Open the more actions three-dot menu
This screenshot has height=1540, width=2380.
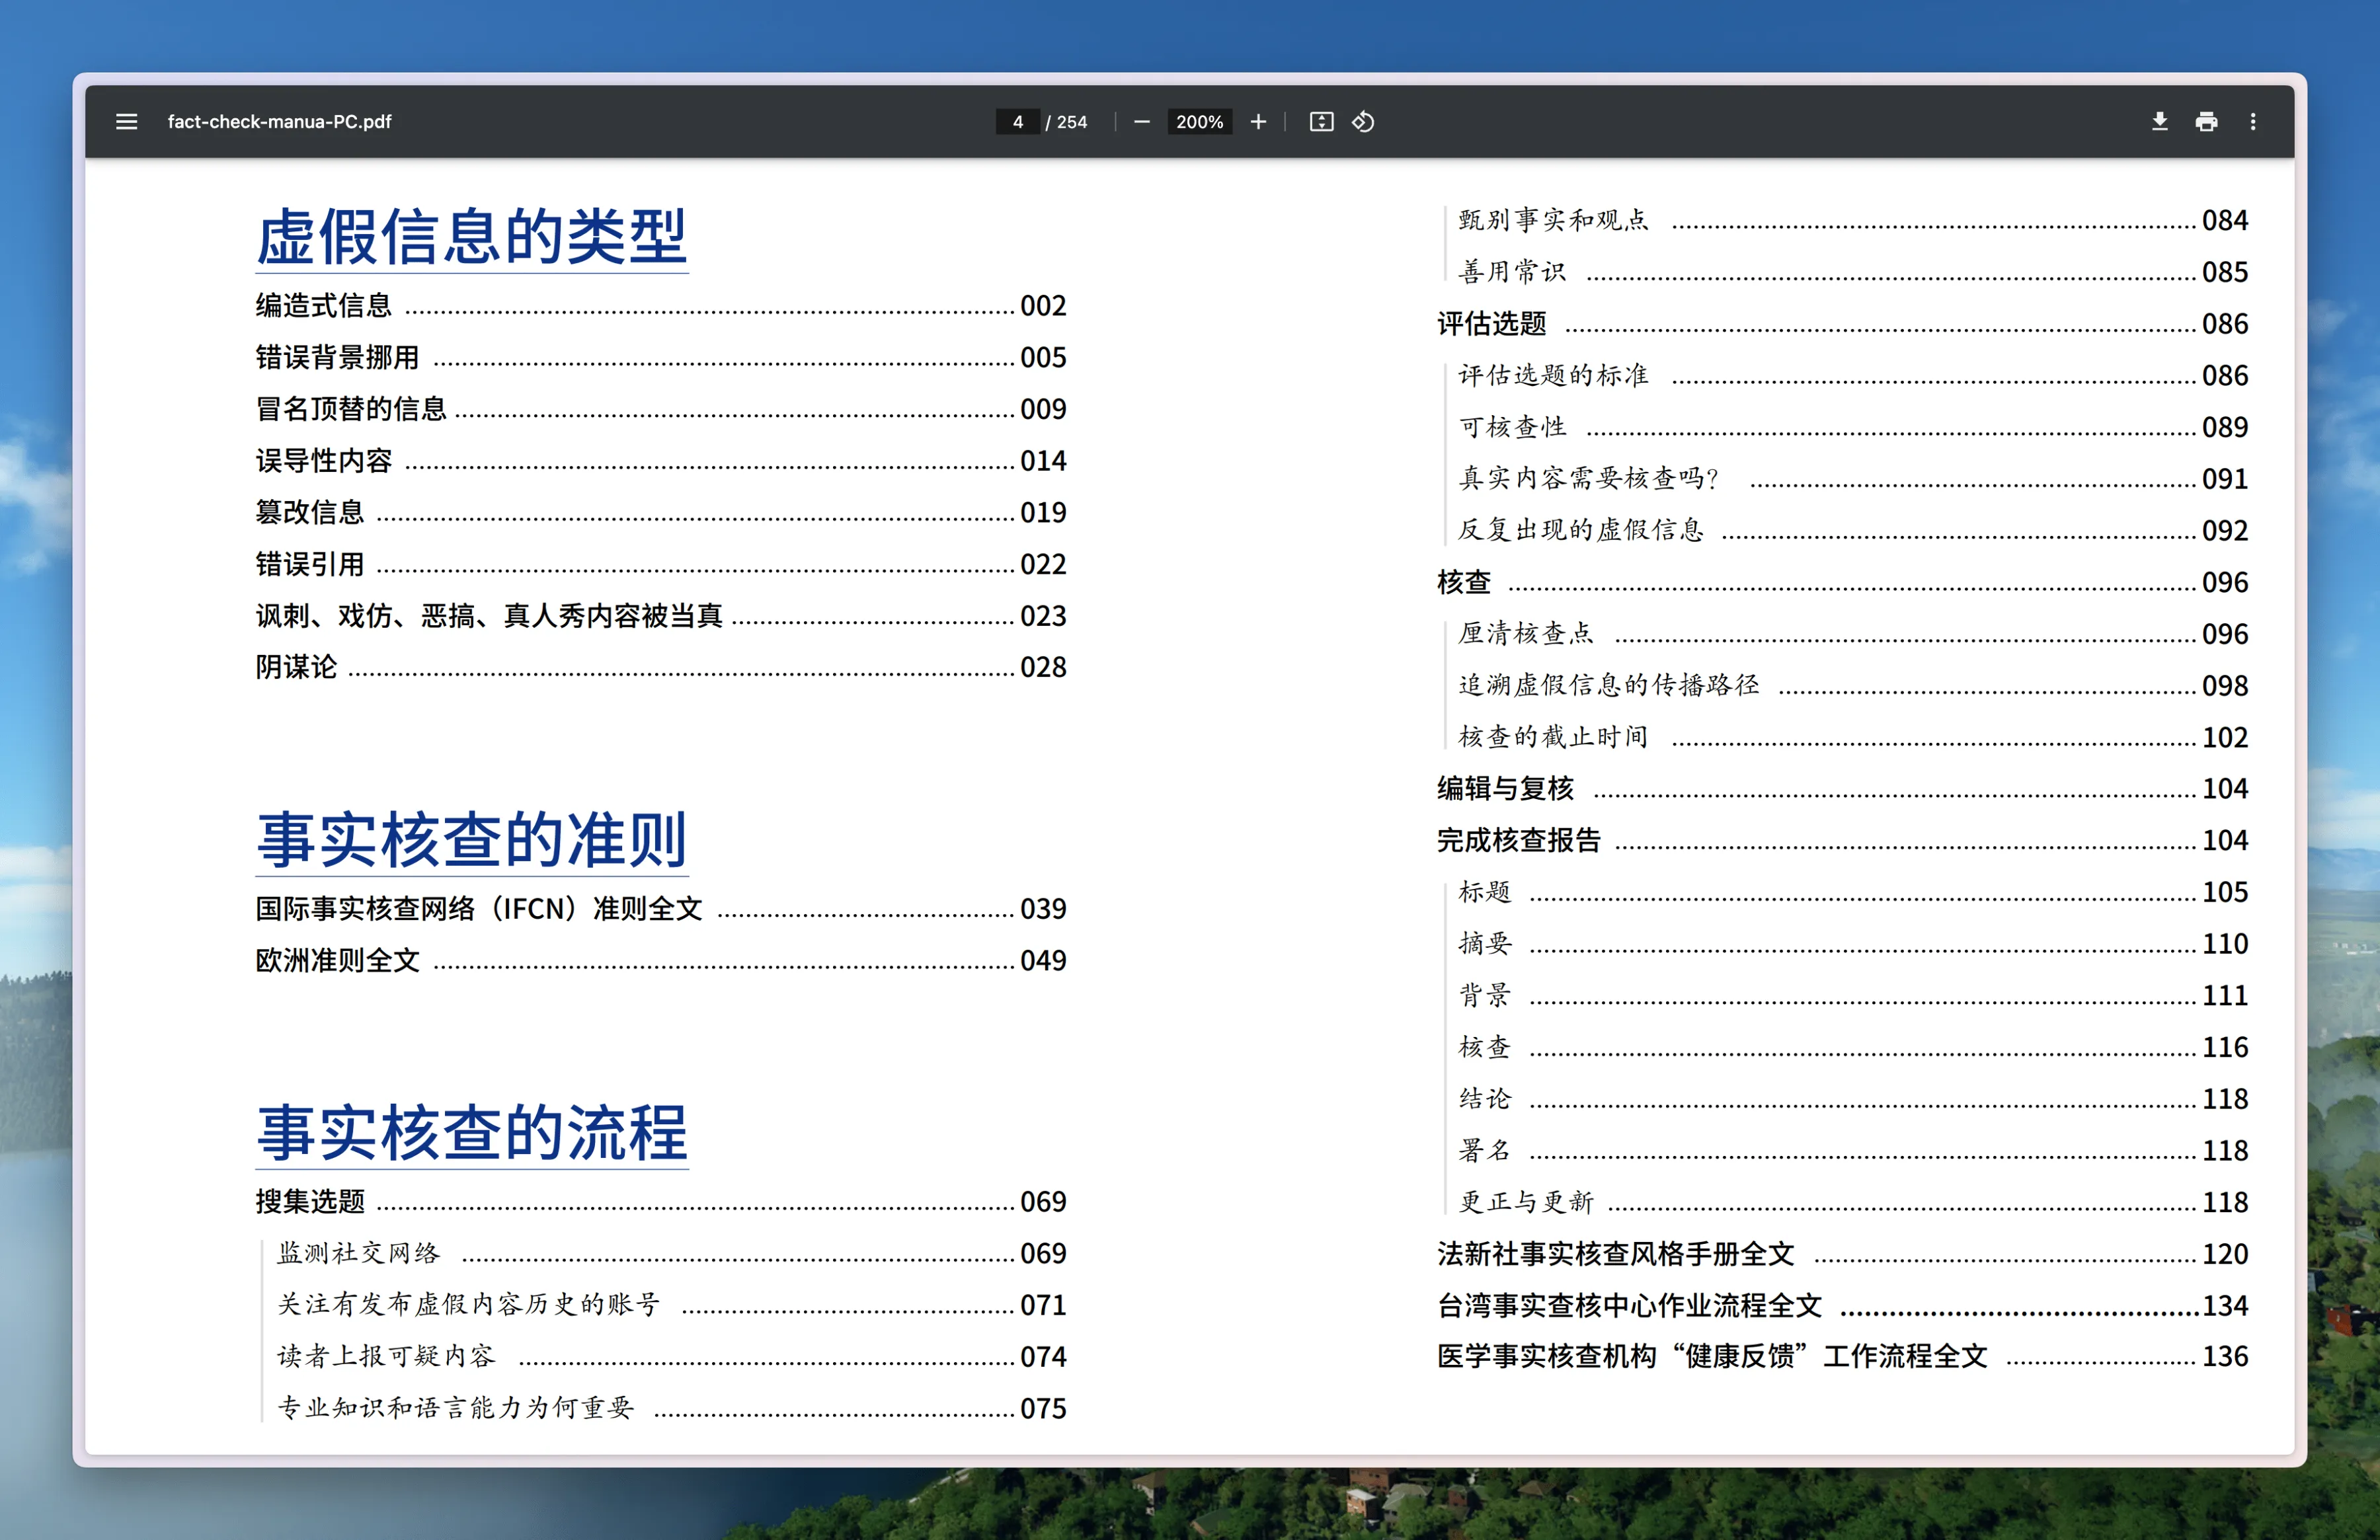(2252, 122)
